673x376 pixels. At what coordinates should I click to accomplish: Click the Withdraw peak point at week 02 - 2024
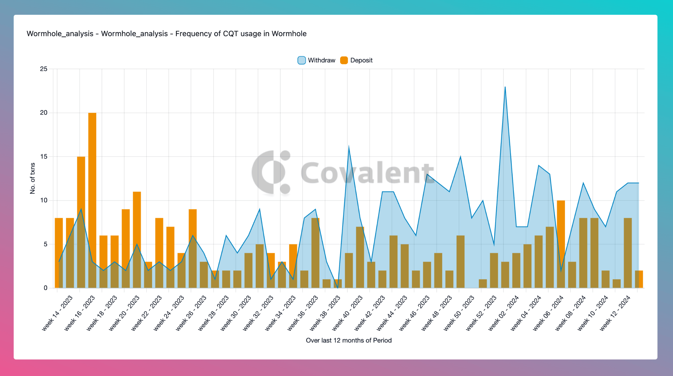tap(505, 87)
